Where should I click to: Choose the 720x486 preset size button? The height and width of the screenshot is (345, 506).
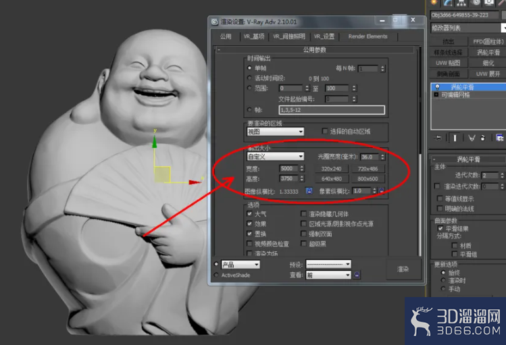368,169
